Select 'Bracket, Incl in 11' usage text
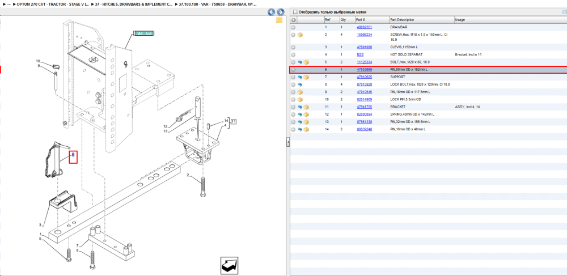Image resolution: width=567 pixels, height=276 pixels. point(469,55)
